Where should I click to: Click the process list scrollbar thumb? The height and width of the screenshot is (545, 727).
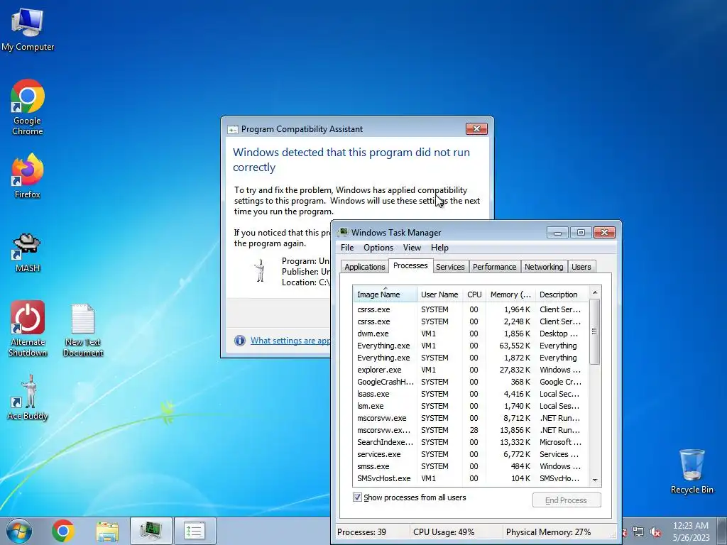595,332
